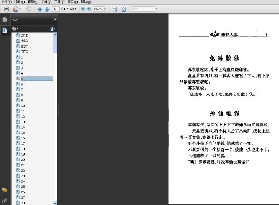Image resolution: width=279 pixels, height=205 pixels.
Task: Open the 工具 (Tools) menu
Action: pyautogui.click(x=59, y=2)
